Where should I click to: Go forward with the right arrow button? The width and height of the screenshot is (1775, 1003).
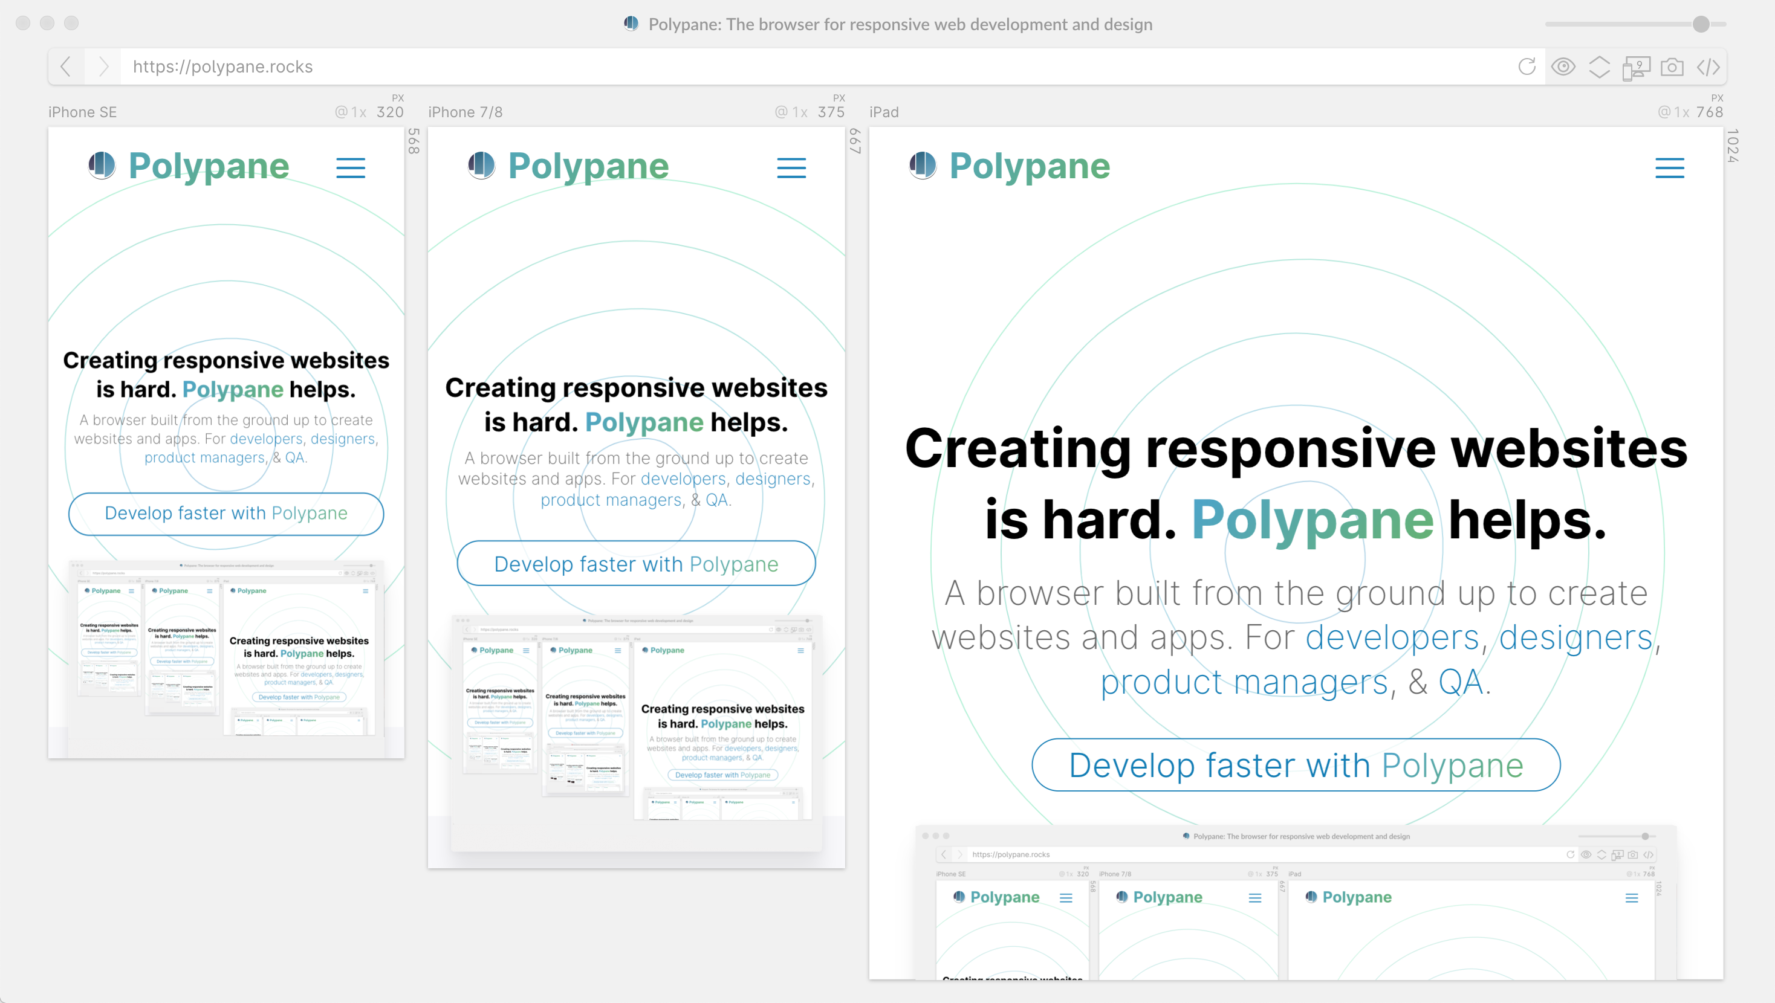pyautogui.click(x=103, y=67)
